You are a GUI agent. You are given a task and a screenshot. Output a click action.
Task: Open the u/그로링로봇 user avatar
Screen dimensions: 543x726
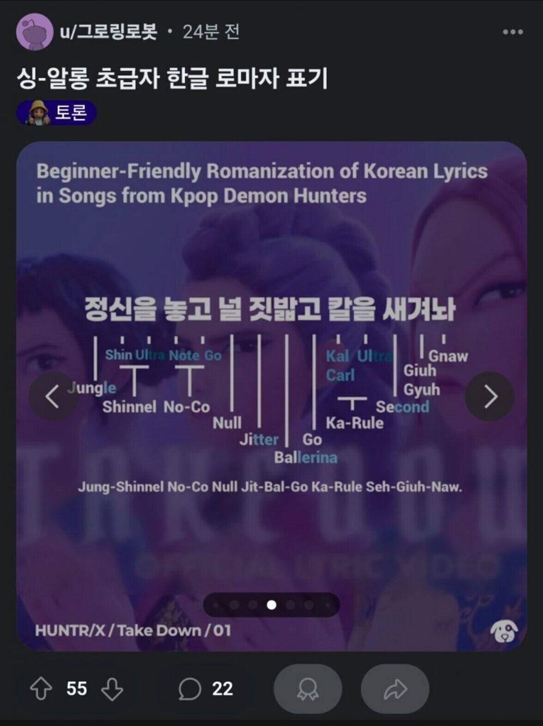coord(34,32)
